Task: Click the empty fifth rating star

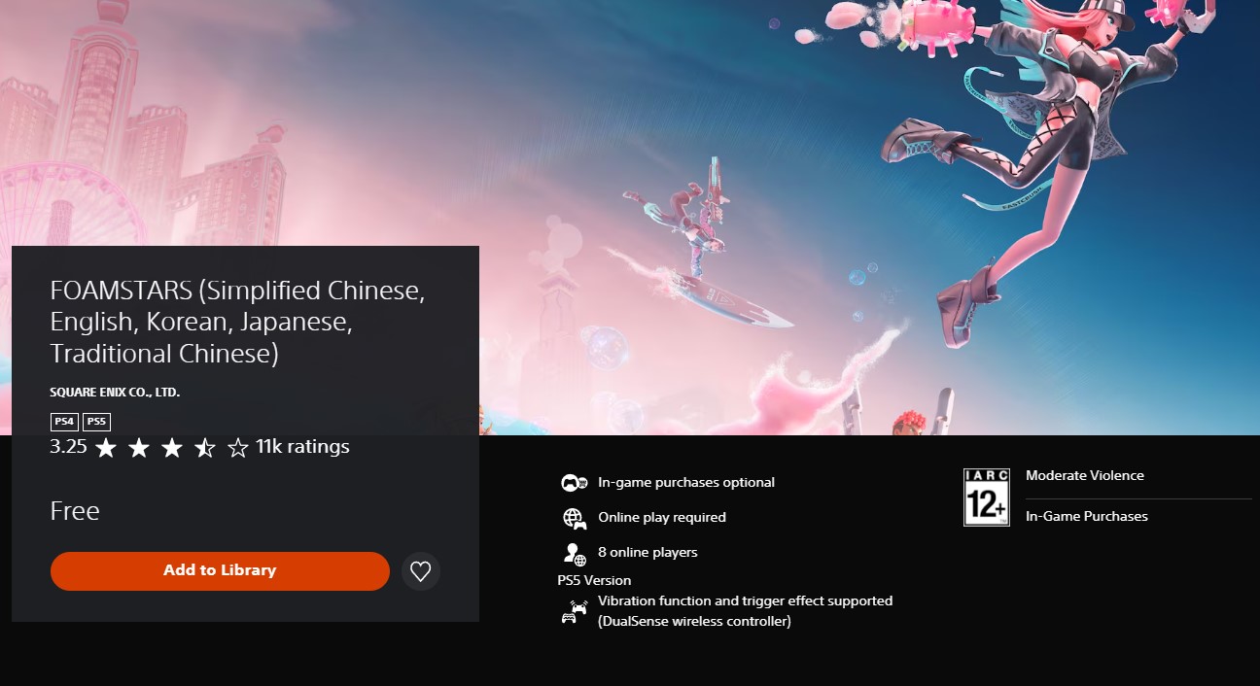Action: pyautogui.click(x=238, y=448)
